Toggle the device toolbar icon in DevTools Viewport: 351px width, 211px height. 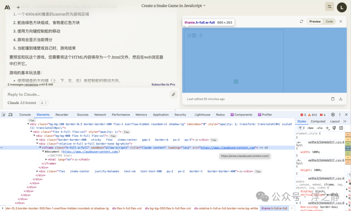(x=10, y=115)
